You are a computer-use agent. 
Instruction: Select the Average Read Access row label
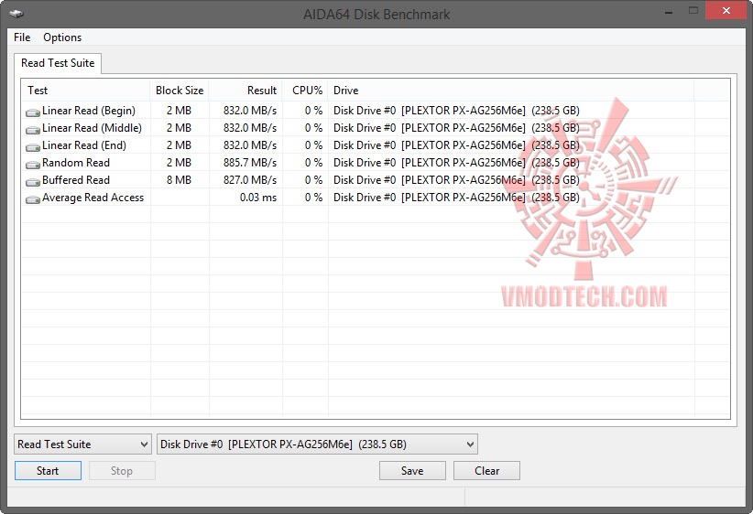tap(93, 198)
